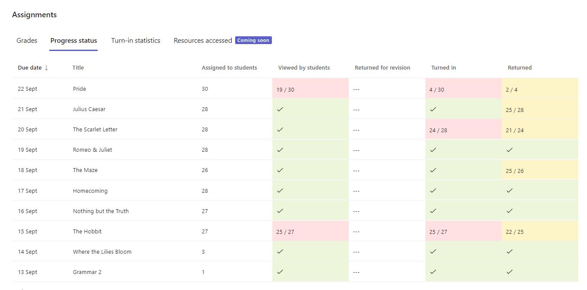Click The Maze viewed checkmark

(x=280, y=170)
